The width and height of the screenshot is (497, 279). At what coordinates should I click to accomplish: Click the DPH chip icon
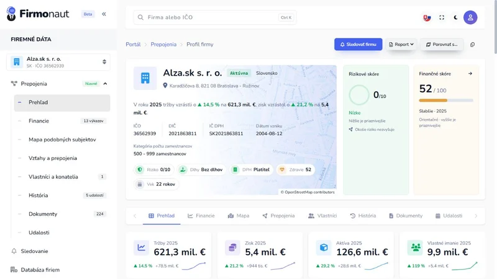click(235, 169)
